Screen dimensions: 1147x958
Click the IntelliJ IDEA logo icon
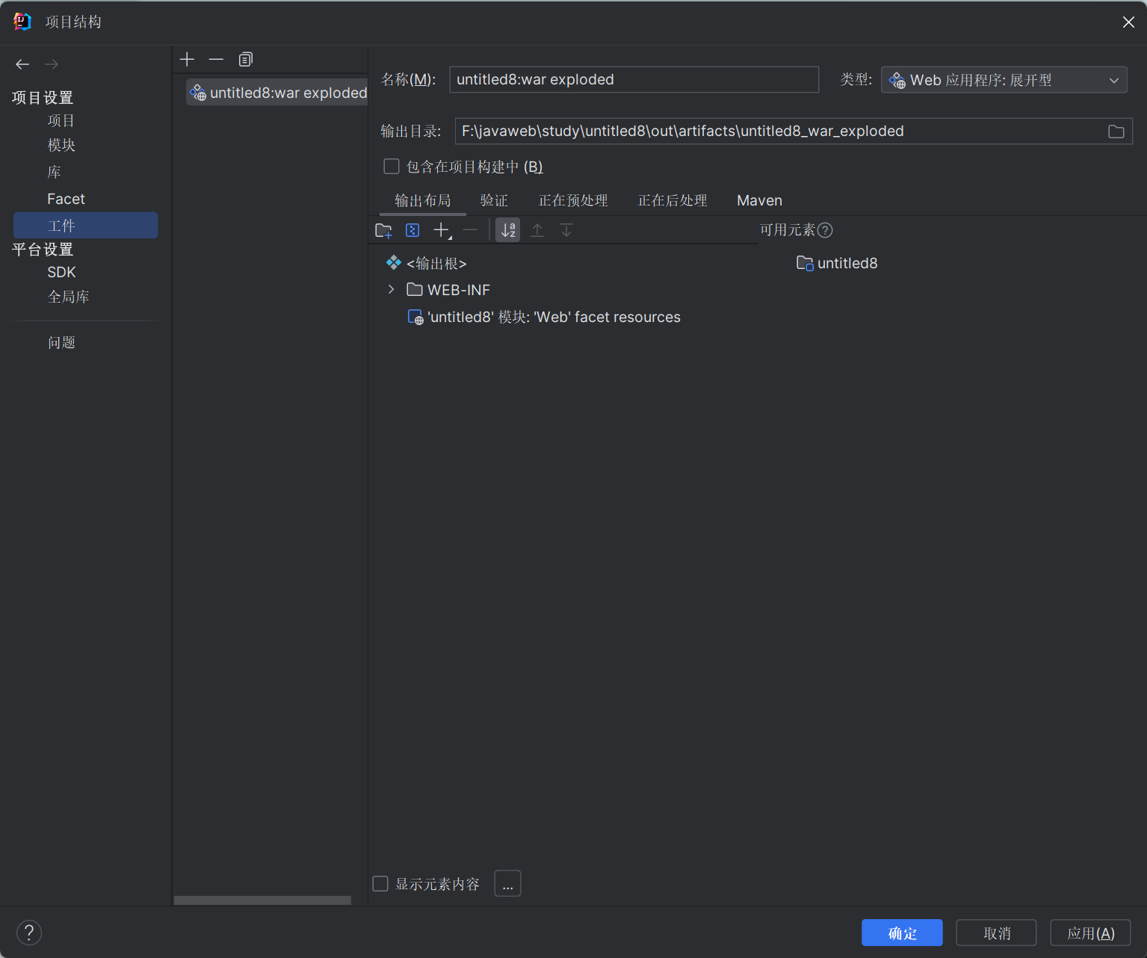tap(22, 22)
